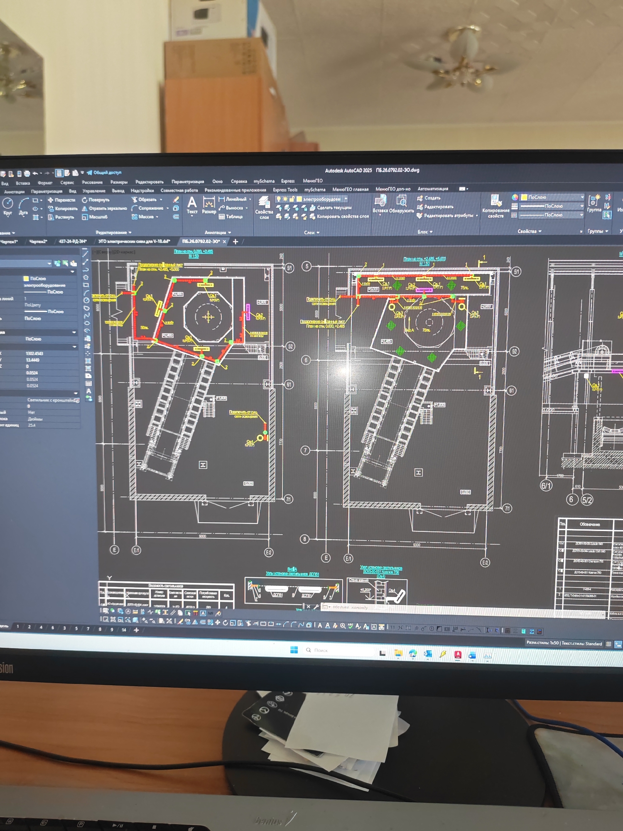The image size is (623, 831).
Task: Select the Дуга (arc) tool
Action: pos(23,206)
